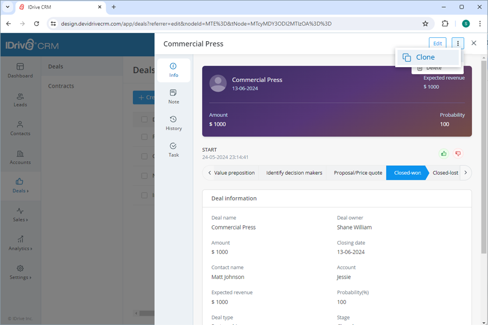Click the Edit button for this deal
Screen dimensions: 488x325
(438, 43)
